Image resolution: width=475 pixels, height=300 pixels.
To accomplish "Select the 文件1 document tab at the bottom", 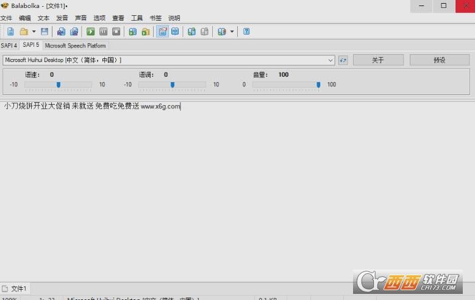I will pyautogui.click(x=15, y=288).
